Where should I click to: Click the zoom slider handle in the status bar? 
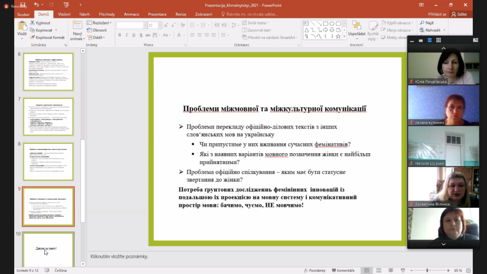428,271
